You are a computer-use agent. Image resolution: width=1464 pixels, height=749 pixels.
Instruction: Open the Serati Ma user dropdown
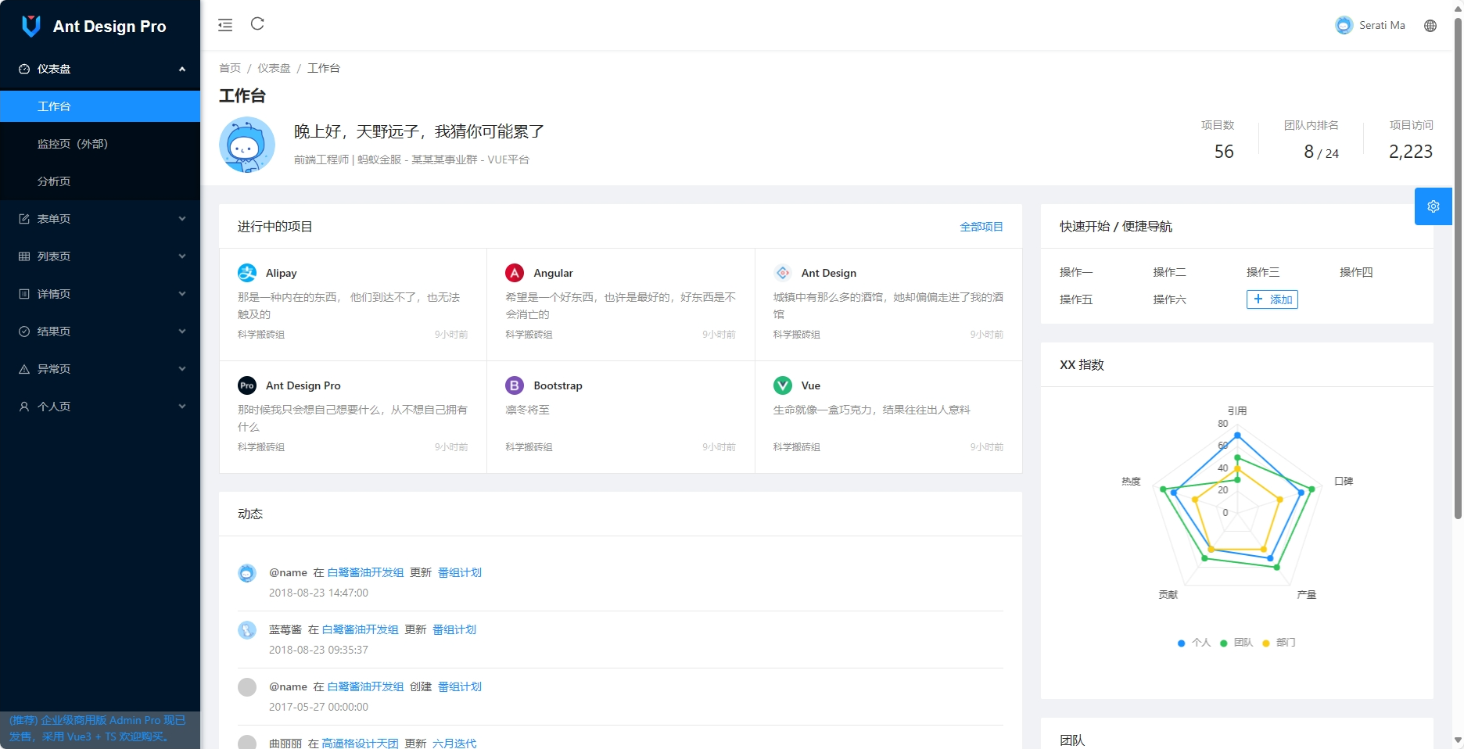[x=1370, y=26]
